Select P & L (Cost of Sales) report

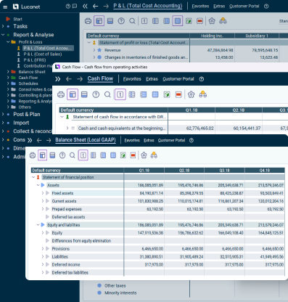point(43,54)
